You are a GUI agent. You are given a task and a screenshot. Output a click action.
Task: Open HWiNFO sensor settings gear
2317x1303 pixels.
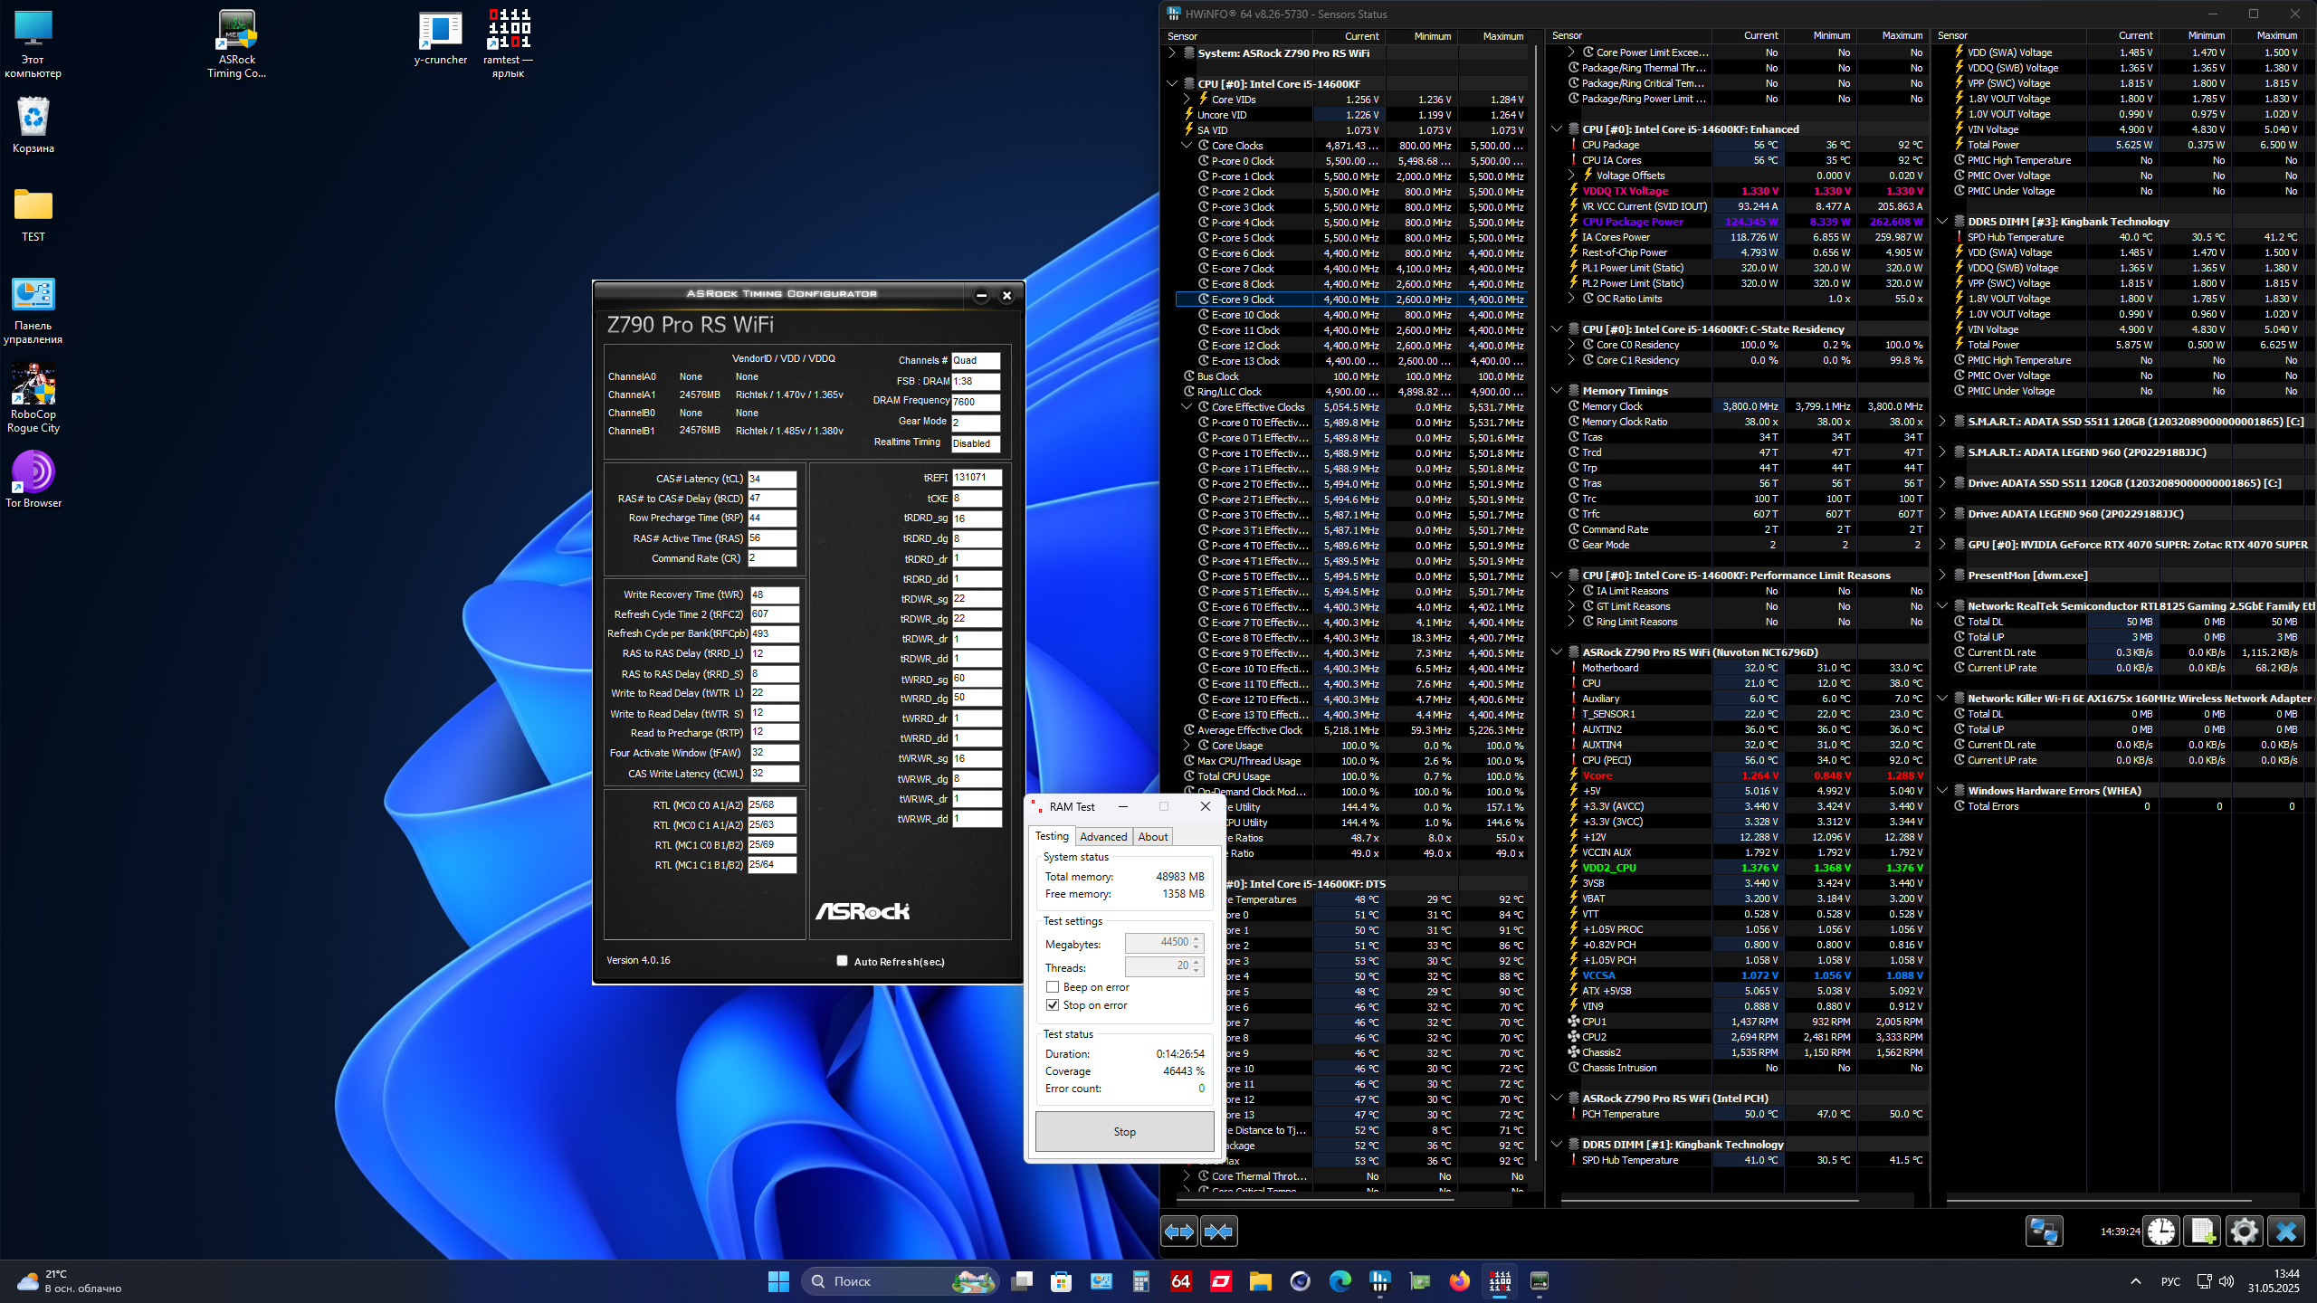[2244, 1232]
